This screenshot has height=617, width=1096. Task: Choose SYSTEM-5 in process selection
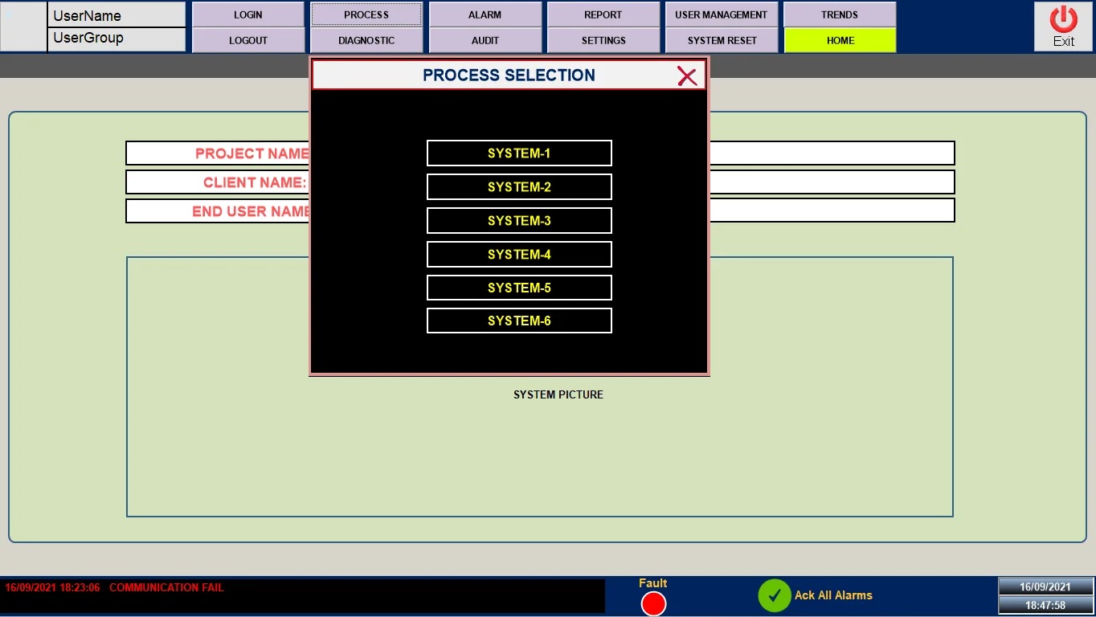[519, 288]
